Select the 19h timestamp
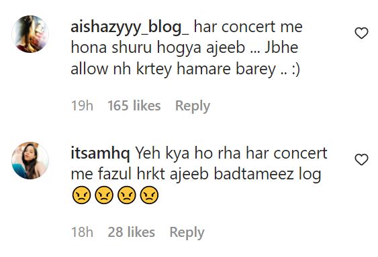The image size is (378, 257). (x=82, y=106)
